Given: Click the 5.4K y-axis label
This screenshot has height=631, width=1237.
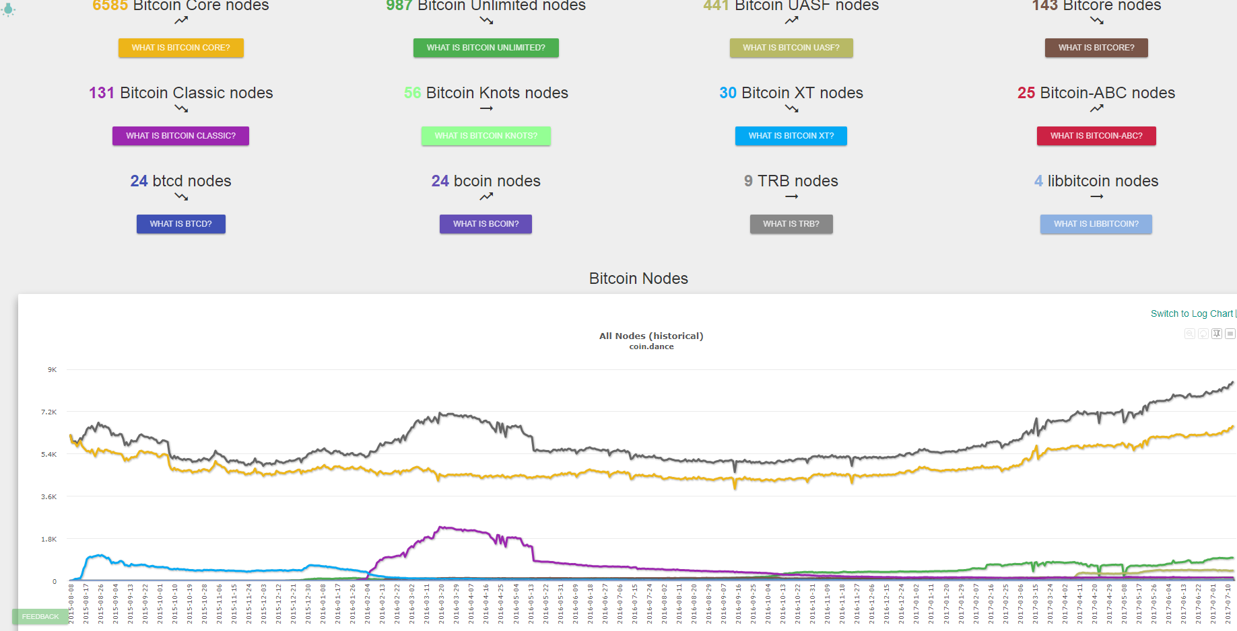Looking at the screenshot, I should pos(49,454).
